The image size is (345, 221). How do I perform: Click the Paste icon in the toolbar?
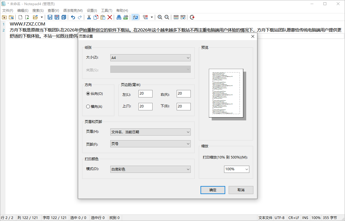[102, 17]
